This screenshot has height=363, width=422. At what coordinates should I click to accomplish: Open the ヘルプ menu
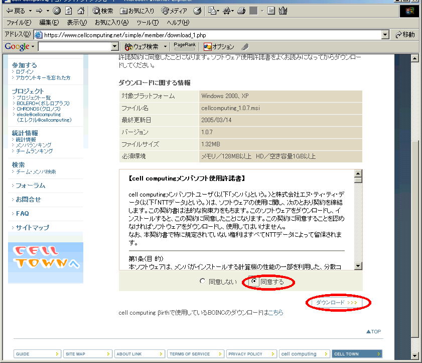click(x=178, y=23)
